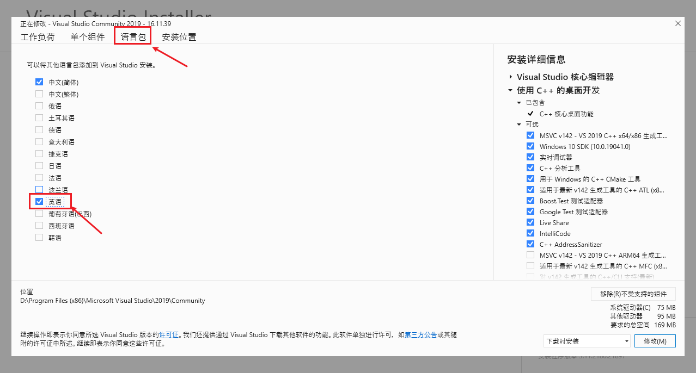Expand Visual Studio 核心编辑器 node
696x373 pixels.
(x=510, y=77)
